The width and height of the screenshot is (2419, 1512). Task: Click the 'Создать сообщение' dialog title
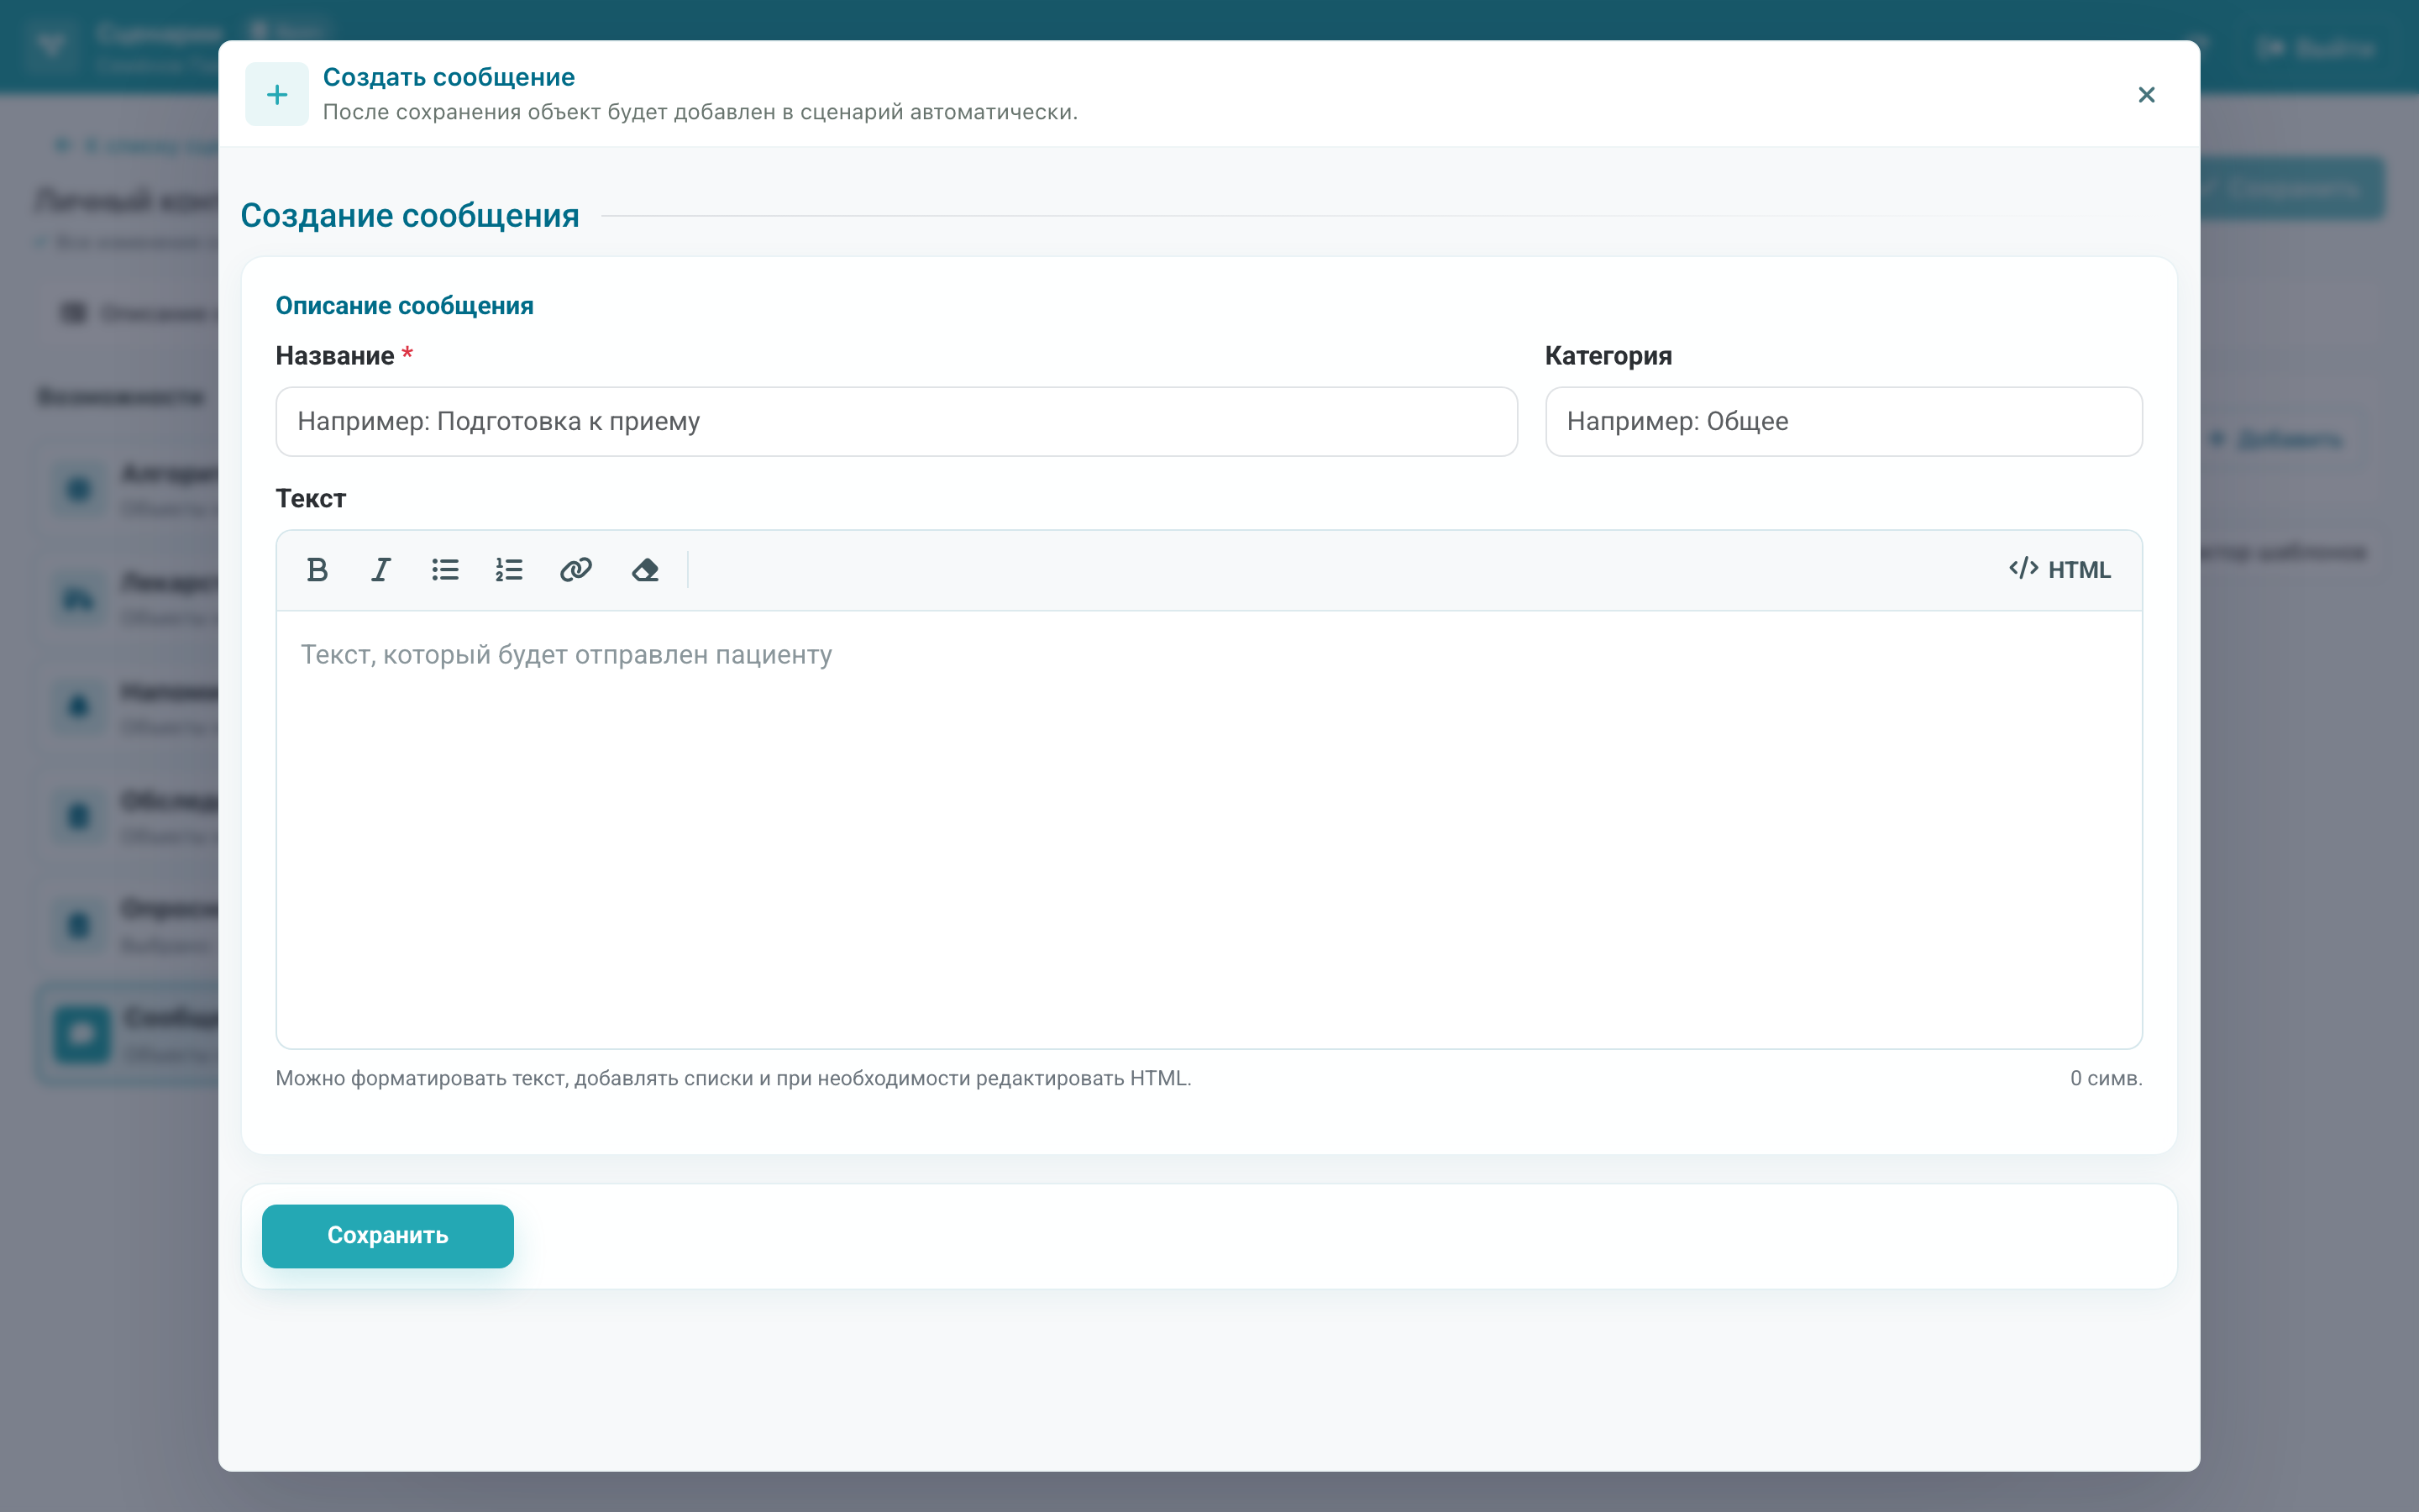pos(449,77)
